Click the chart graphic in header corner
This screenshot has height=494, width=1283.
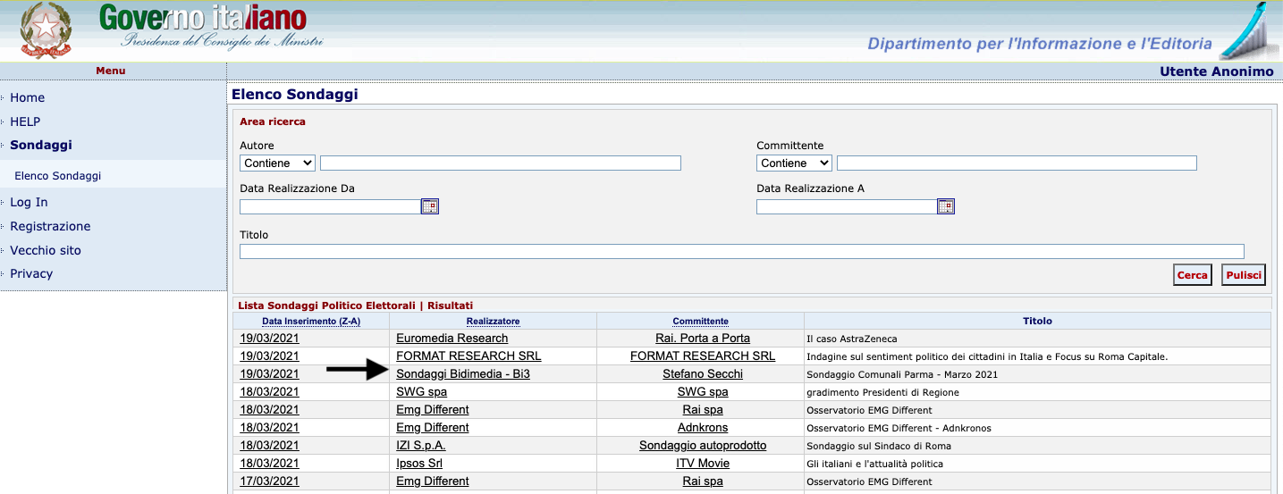coord(1250,31)
